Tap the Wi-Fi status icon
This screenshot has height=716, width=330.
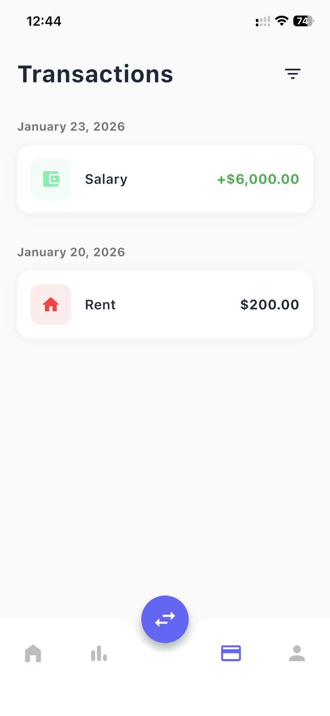[282, 21]
